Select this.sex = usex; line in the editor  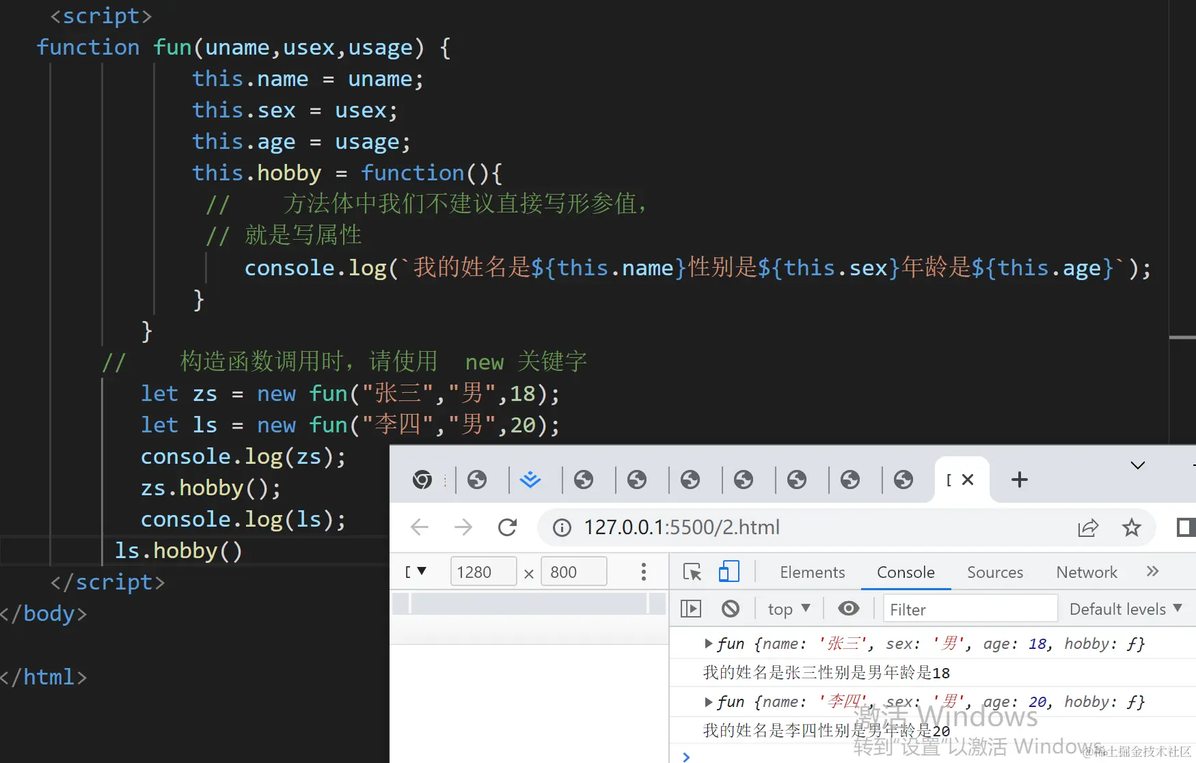coord(295,110)
